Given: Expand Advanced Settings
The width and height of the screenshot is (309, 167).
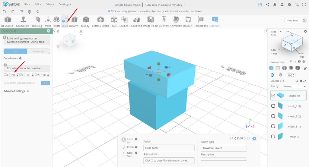Looking at the screenshot, I should pos(16,91).
